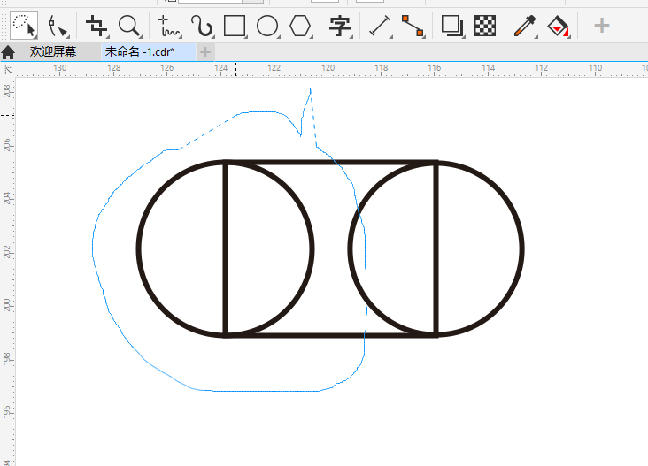648x466 pixels.
Task: Select the Color Eyedropper tool
Action: click(x=525, y=27)
